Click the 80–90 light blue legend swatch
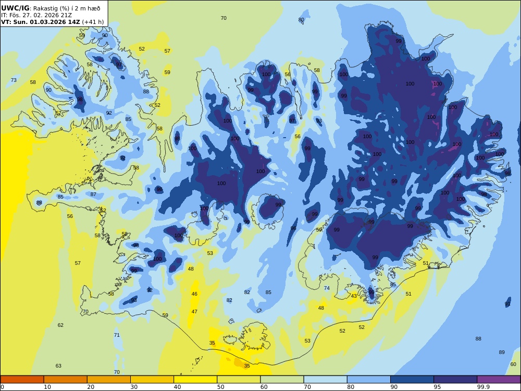Screen dimensions: 521x391 click(369, 380)
